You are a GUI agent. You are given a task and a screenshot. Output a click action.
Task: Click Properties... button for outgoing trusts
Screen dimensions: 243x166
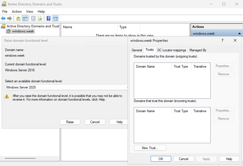224,66
